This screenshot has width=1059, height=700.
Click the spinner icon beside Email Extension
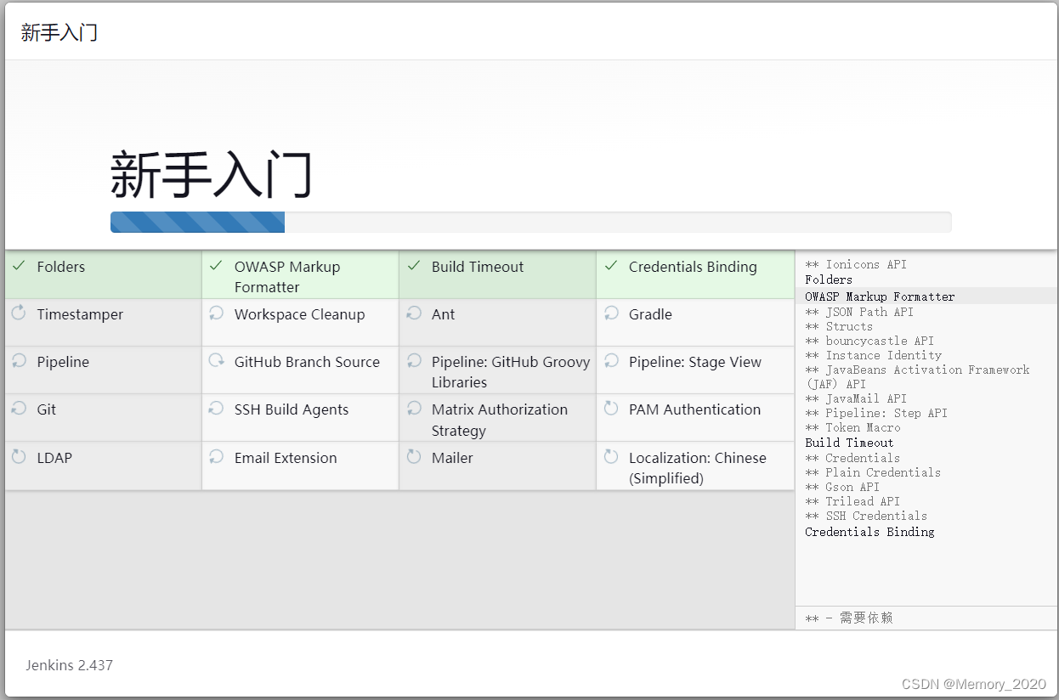point(216,457)
